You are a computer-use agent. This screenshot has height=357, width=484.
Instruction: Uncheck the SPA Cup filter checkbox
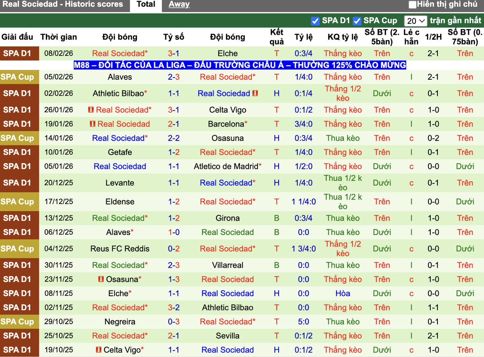[x=357, y=21]
